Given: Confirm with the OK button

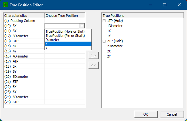Looking at the screenshot, I should [x=146, y=114].
